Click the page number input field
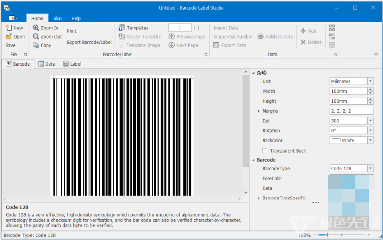 (180, 28)
